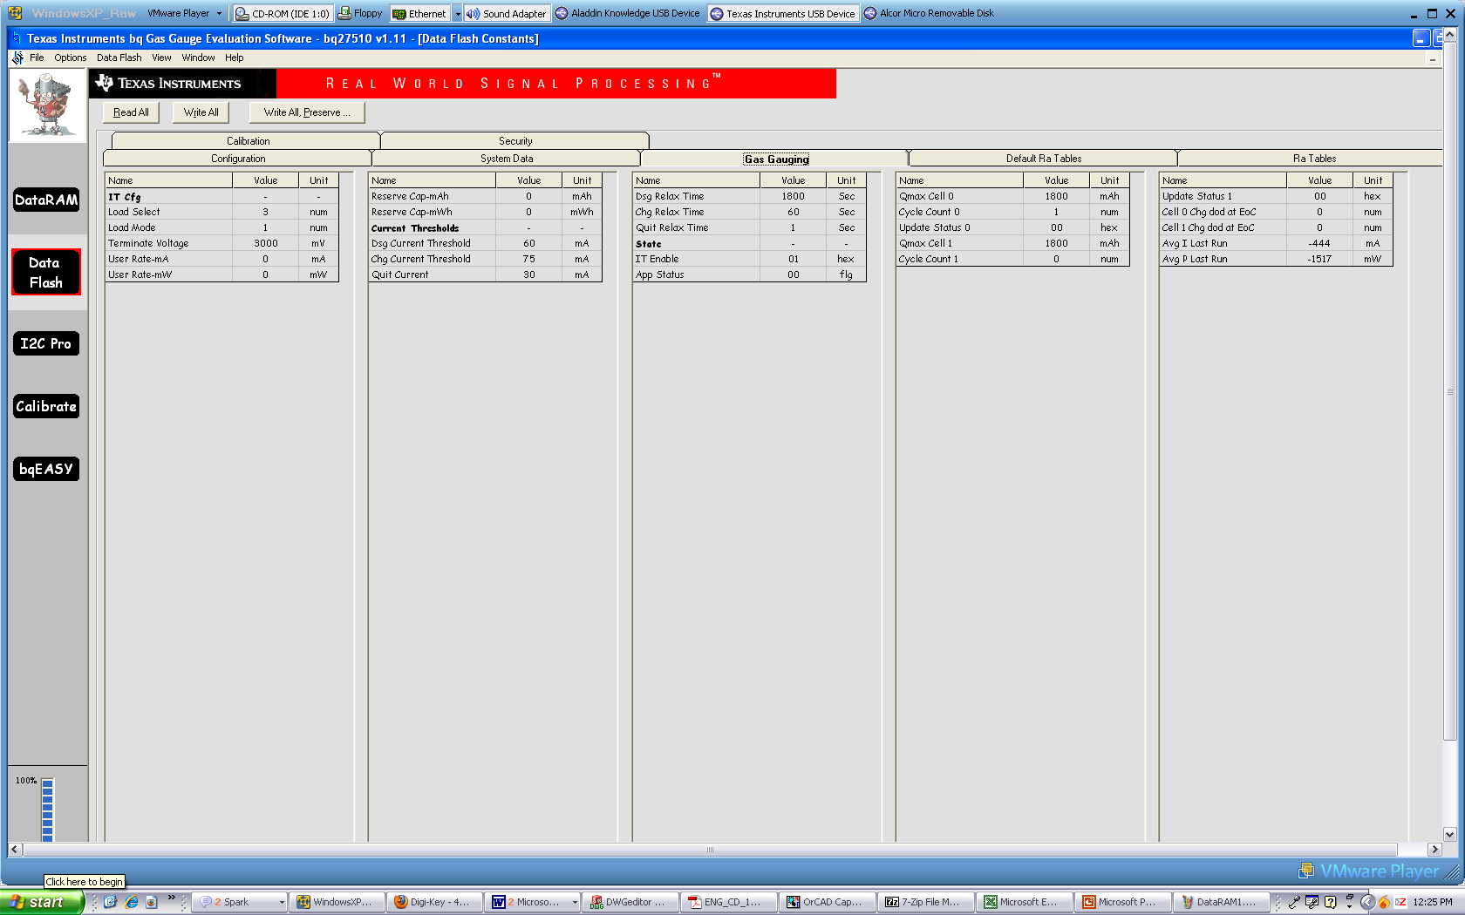Viewport: 1465px width, 915px height.
Task: Switch to the Default Ra Tables tab
Action: pos(1044,159)
